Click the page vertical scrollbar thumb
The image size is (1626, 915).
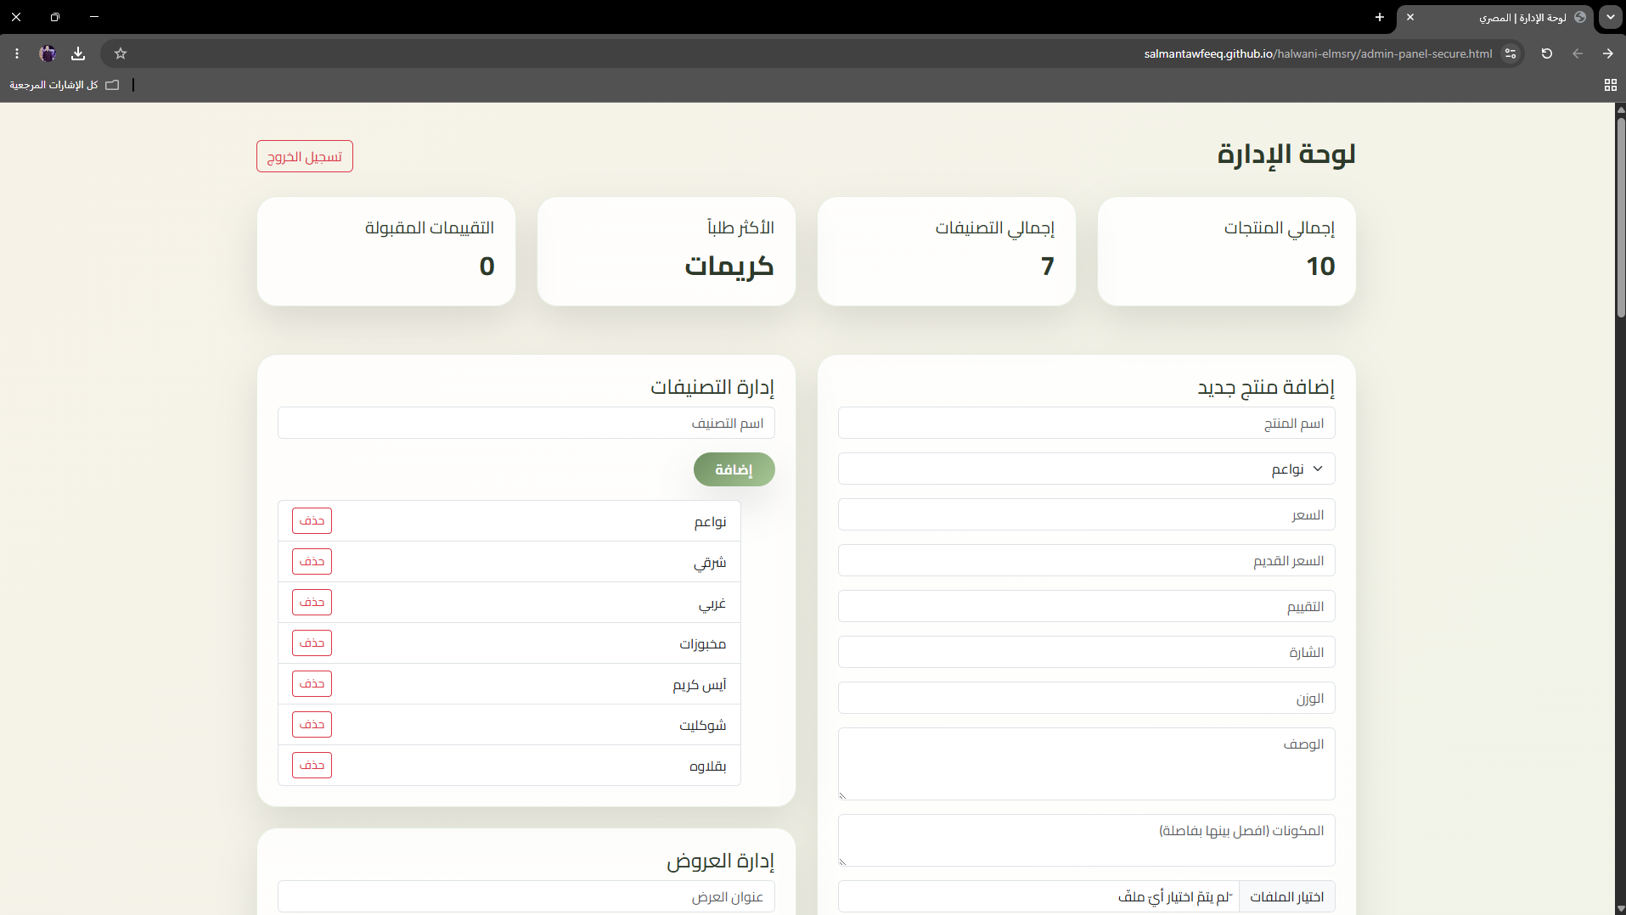coord(1620,217)
